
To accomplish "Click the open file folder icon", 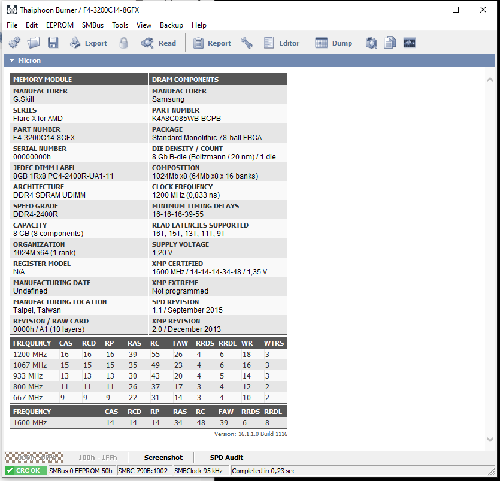I will (x=34, y=43).
